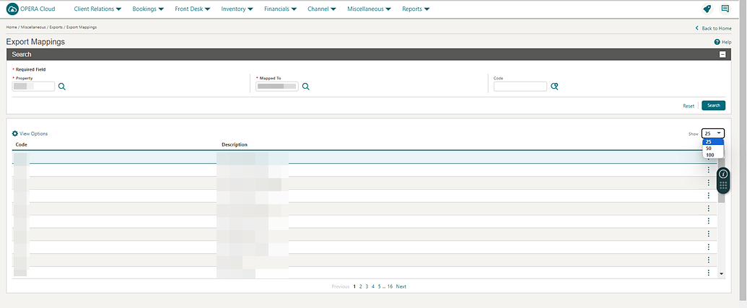The image size is (747, 308).
Task: Click the Exports breadcrumb link
Action: point(56,27)
